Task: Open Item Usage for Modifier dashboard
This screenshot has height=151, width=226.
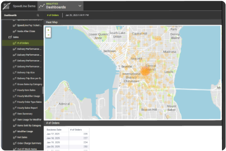Action: [x=29, y=120]
